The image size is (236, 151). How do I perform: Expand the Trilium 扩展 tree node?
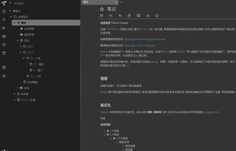tap(15, 100)
